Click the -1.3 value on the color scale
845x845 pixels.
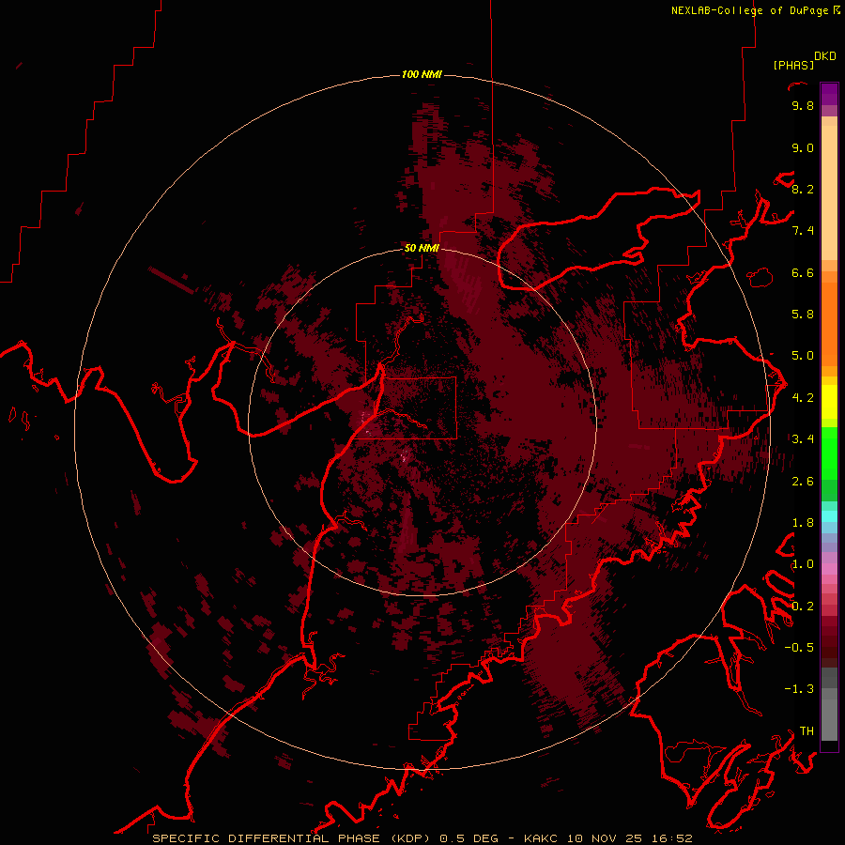click(x=799, y=689)
